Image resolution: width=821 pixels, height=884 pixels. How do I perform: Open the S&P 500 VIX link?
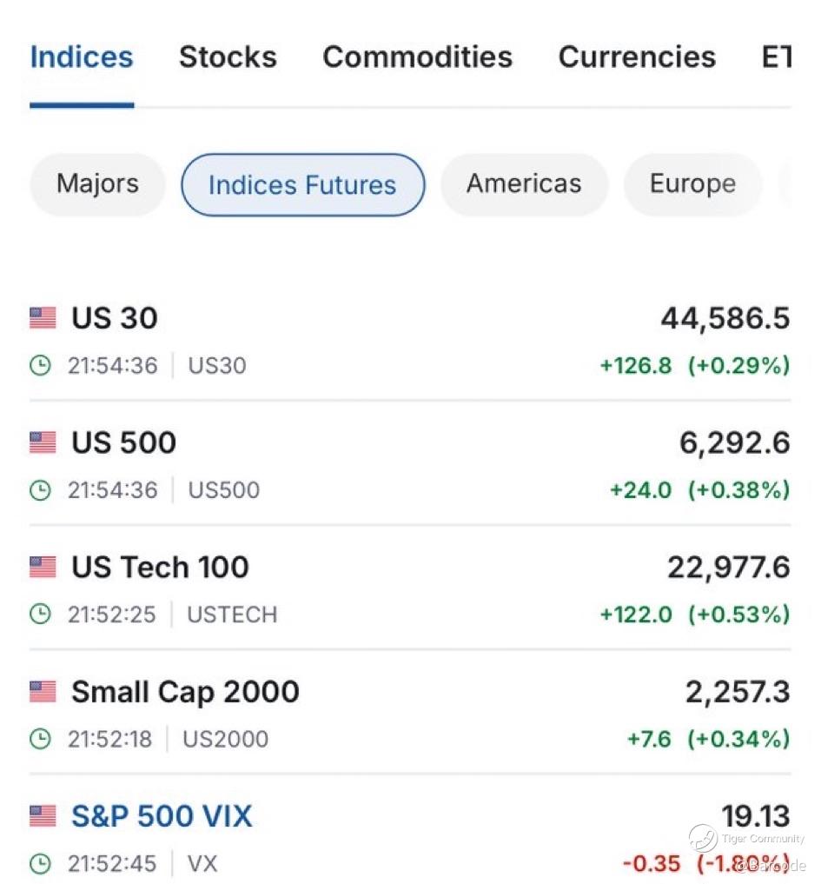pyautogui.click(x=162, y=816)
